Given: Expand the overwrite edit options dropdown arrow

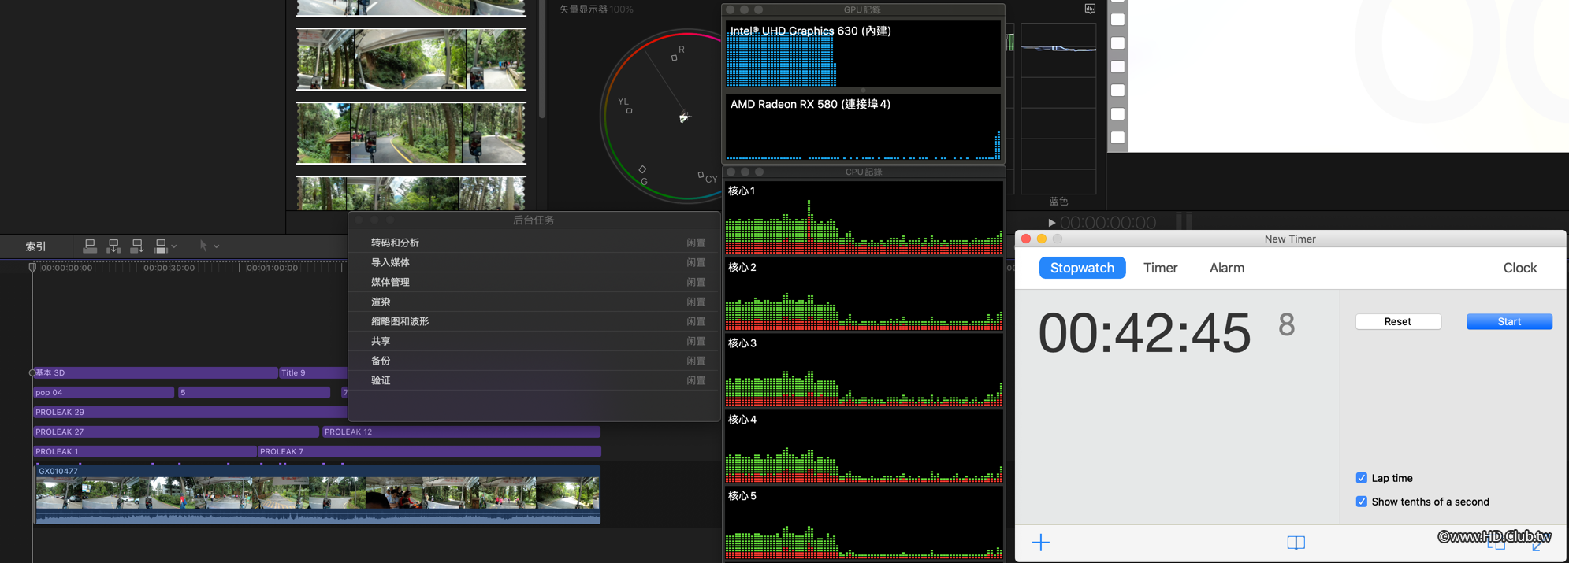Looking at the screenshot, I should pos(174,246).
